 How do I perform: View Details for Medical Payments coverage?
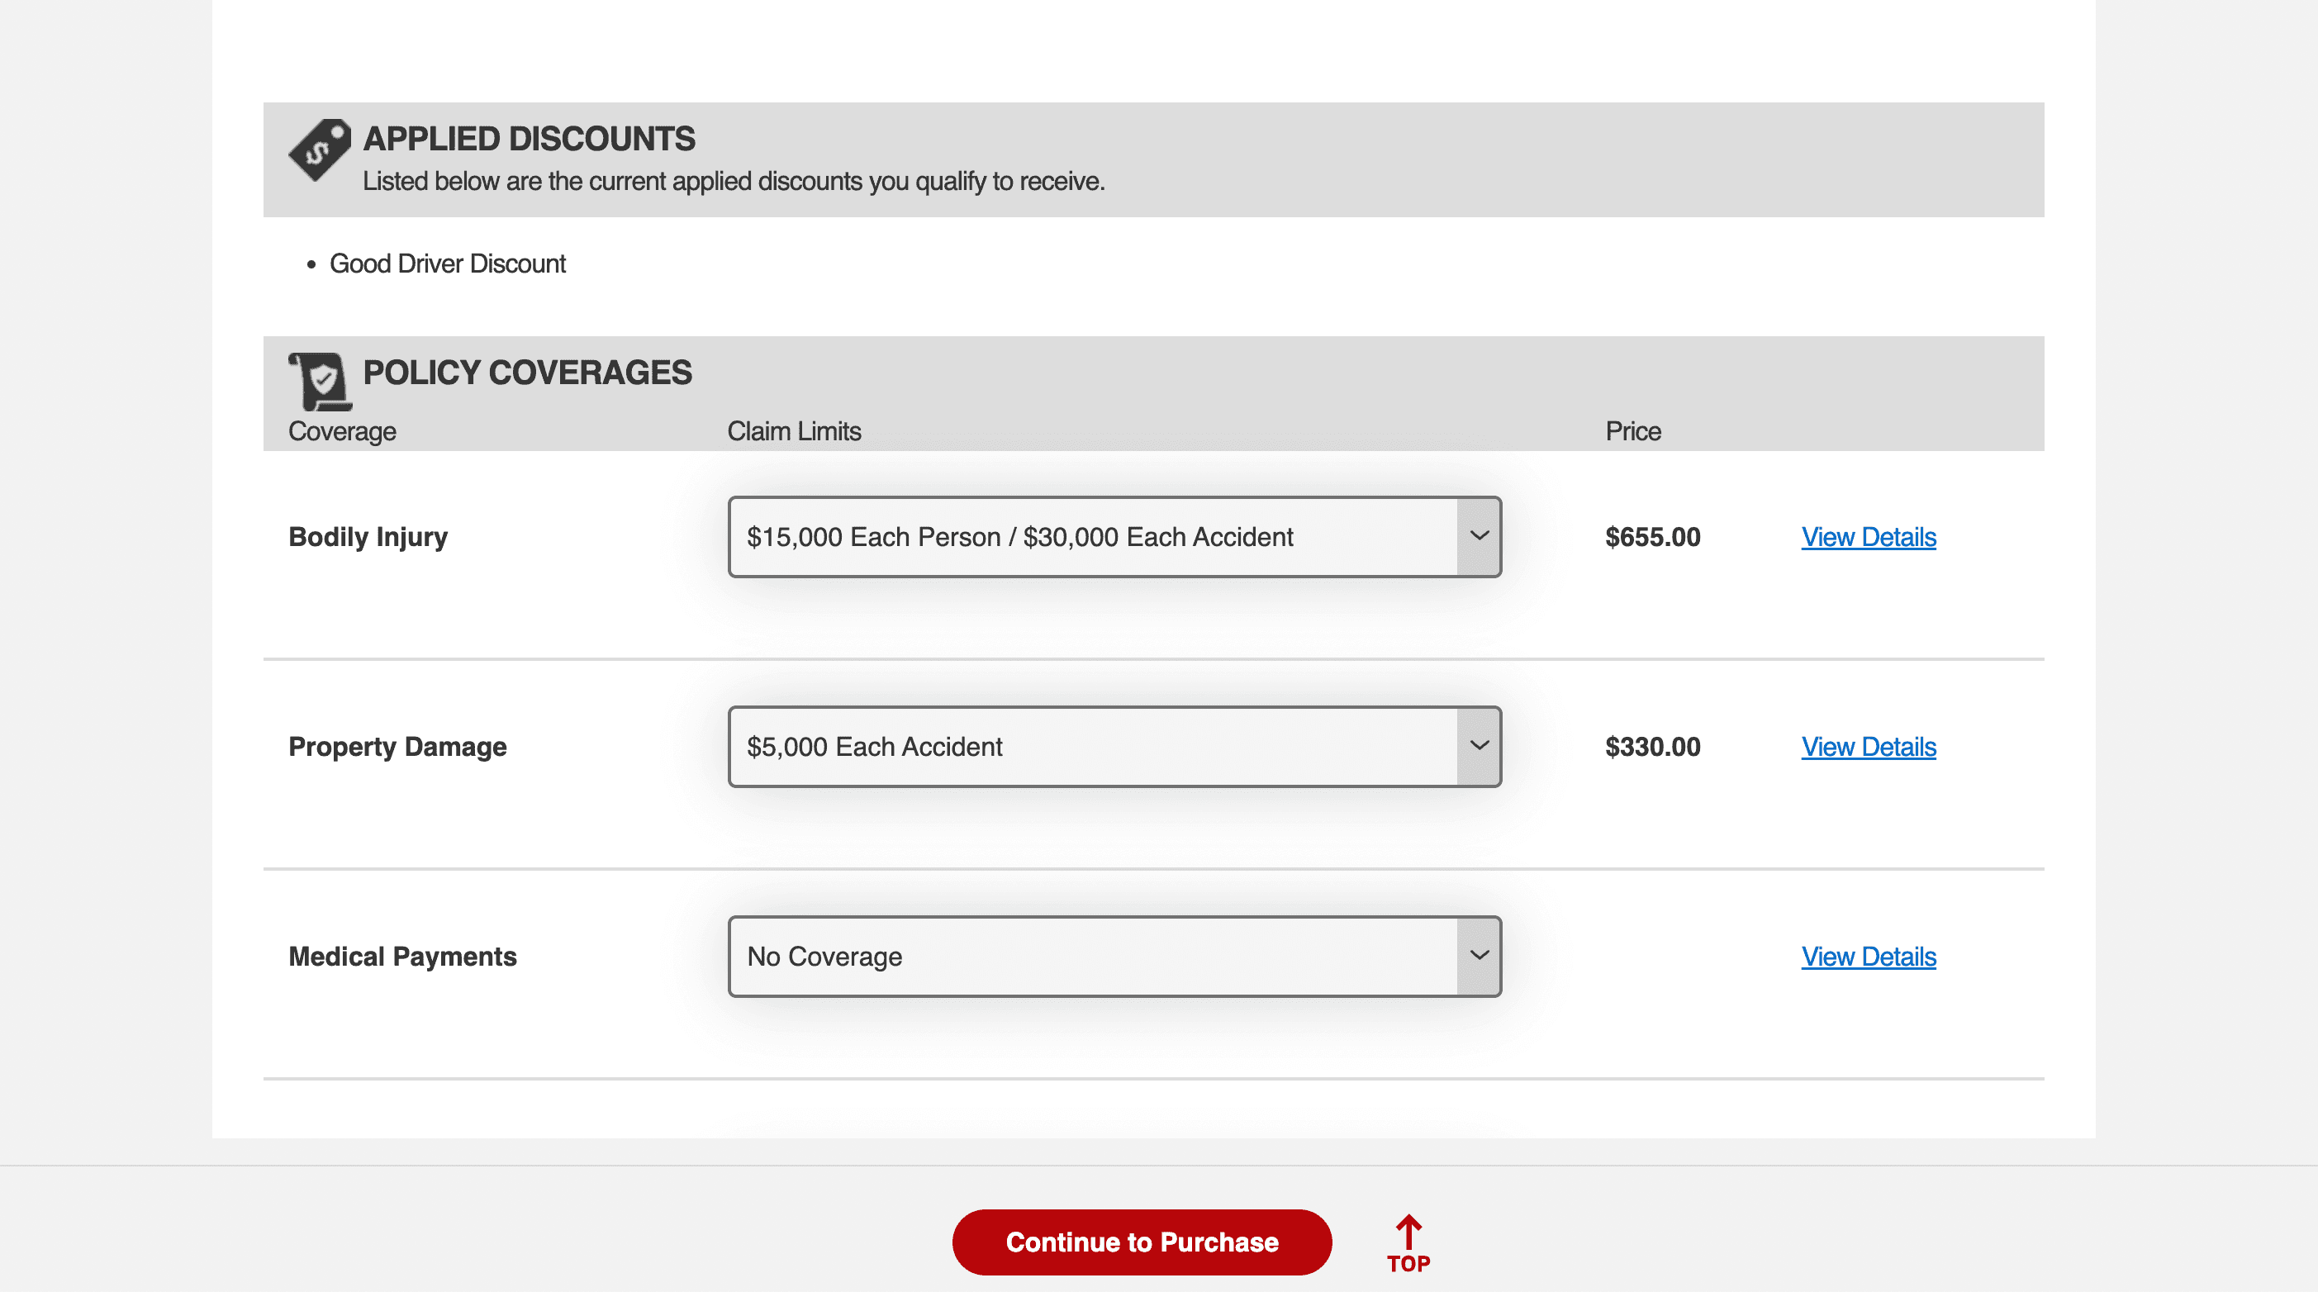[1868, 956]
